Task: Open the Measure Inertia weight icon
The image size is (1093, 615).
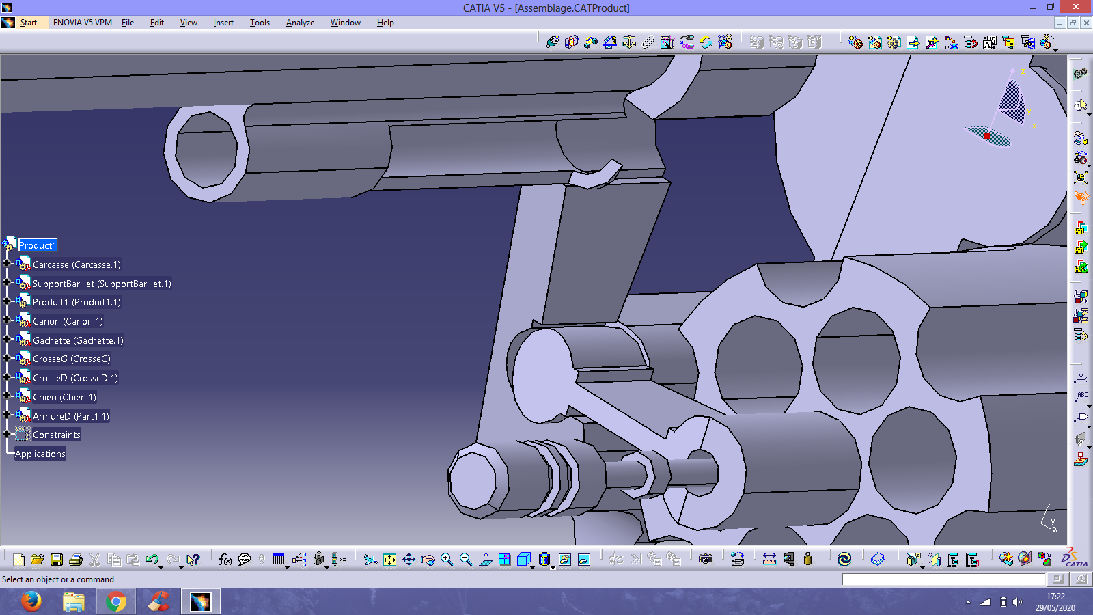Action: tap(807, 560)
